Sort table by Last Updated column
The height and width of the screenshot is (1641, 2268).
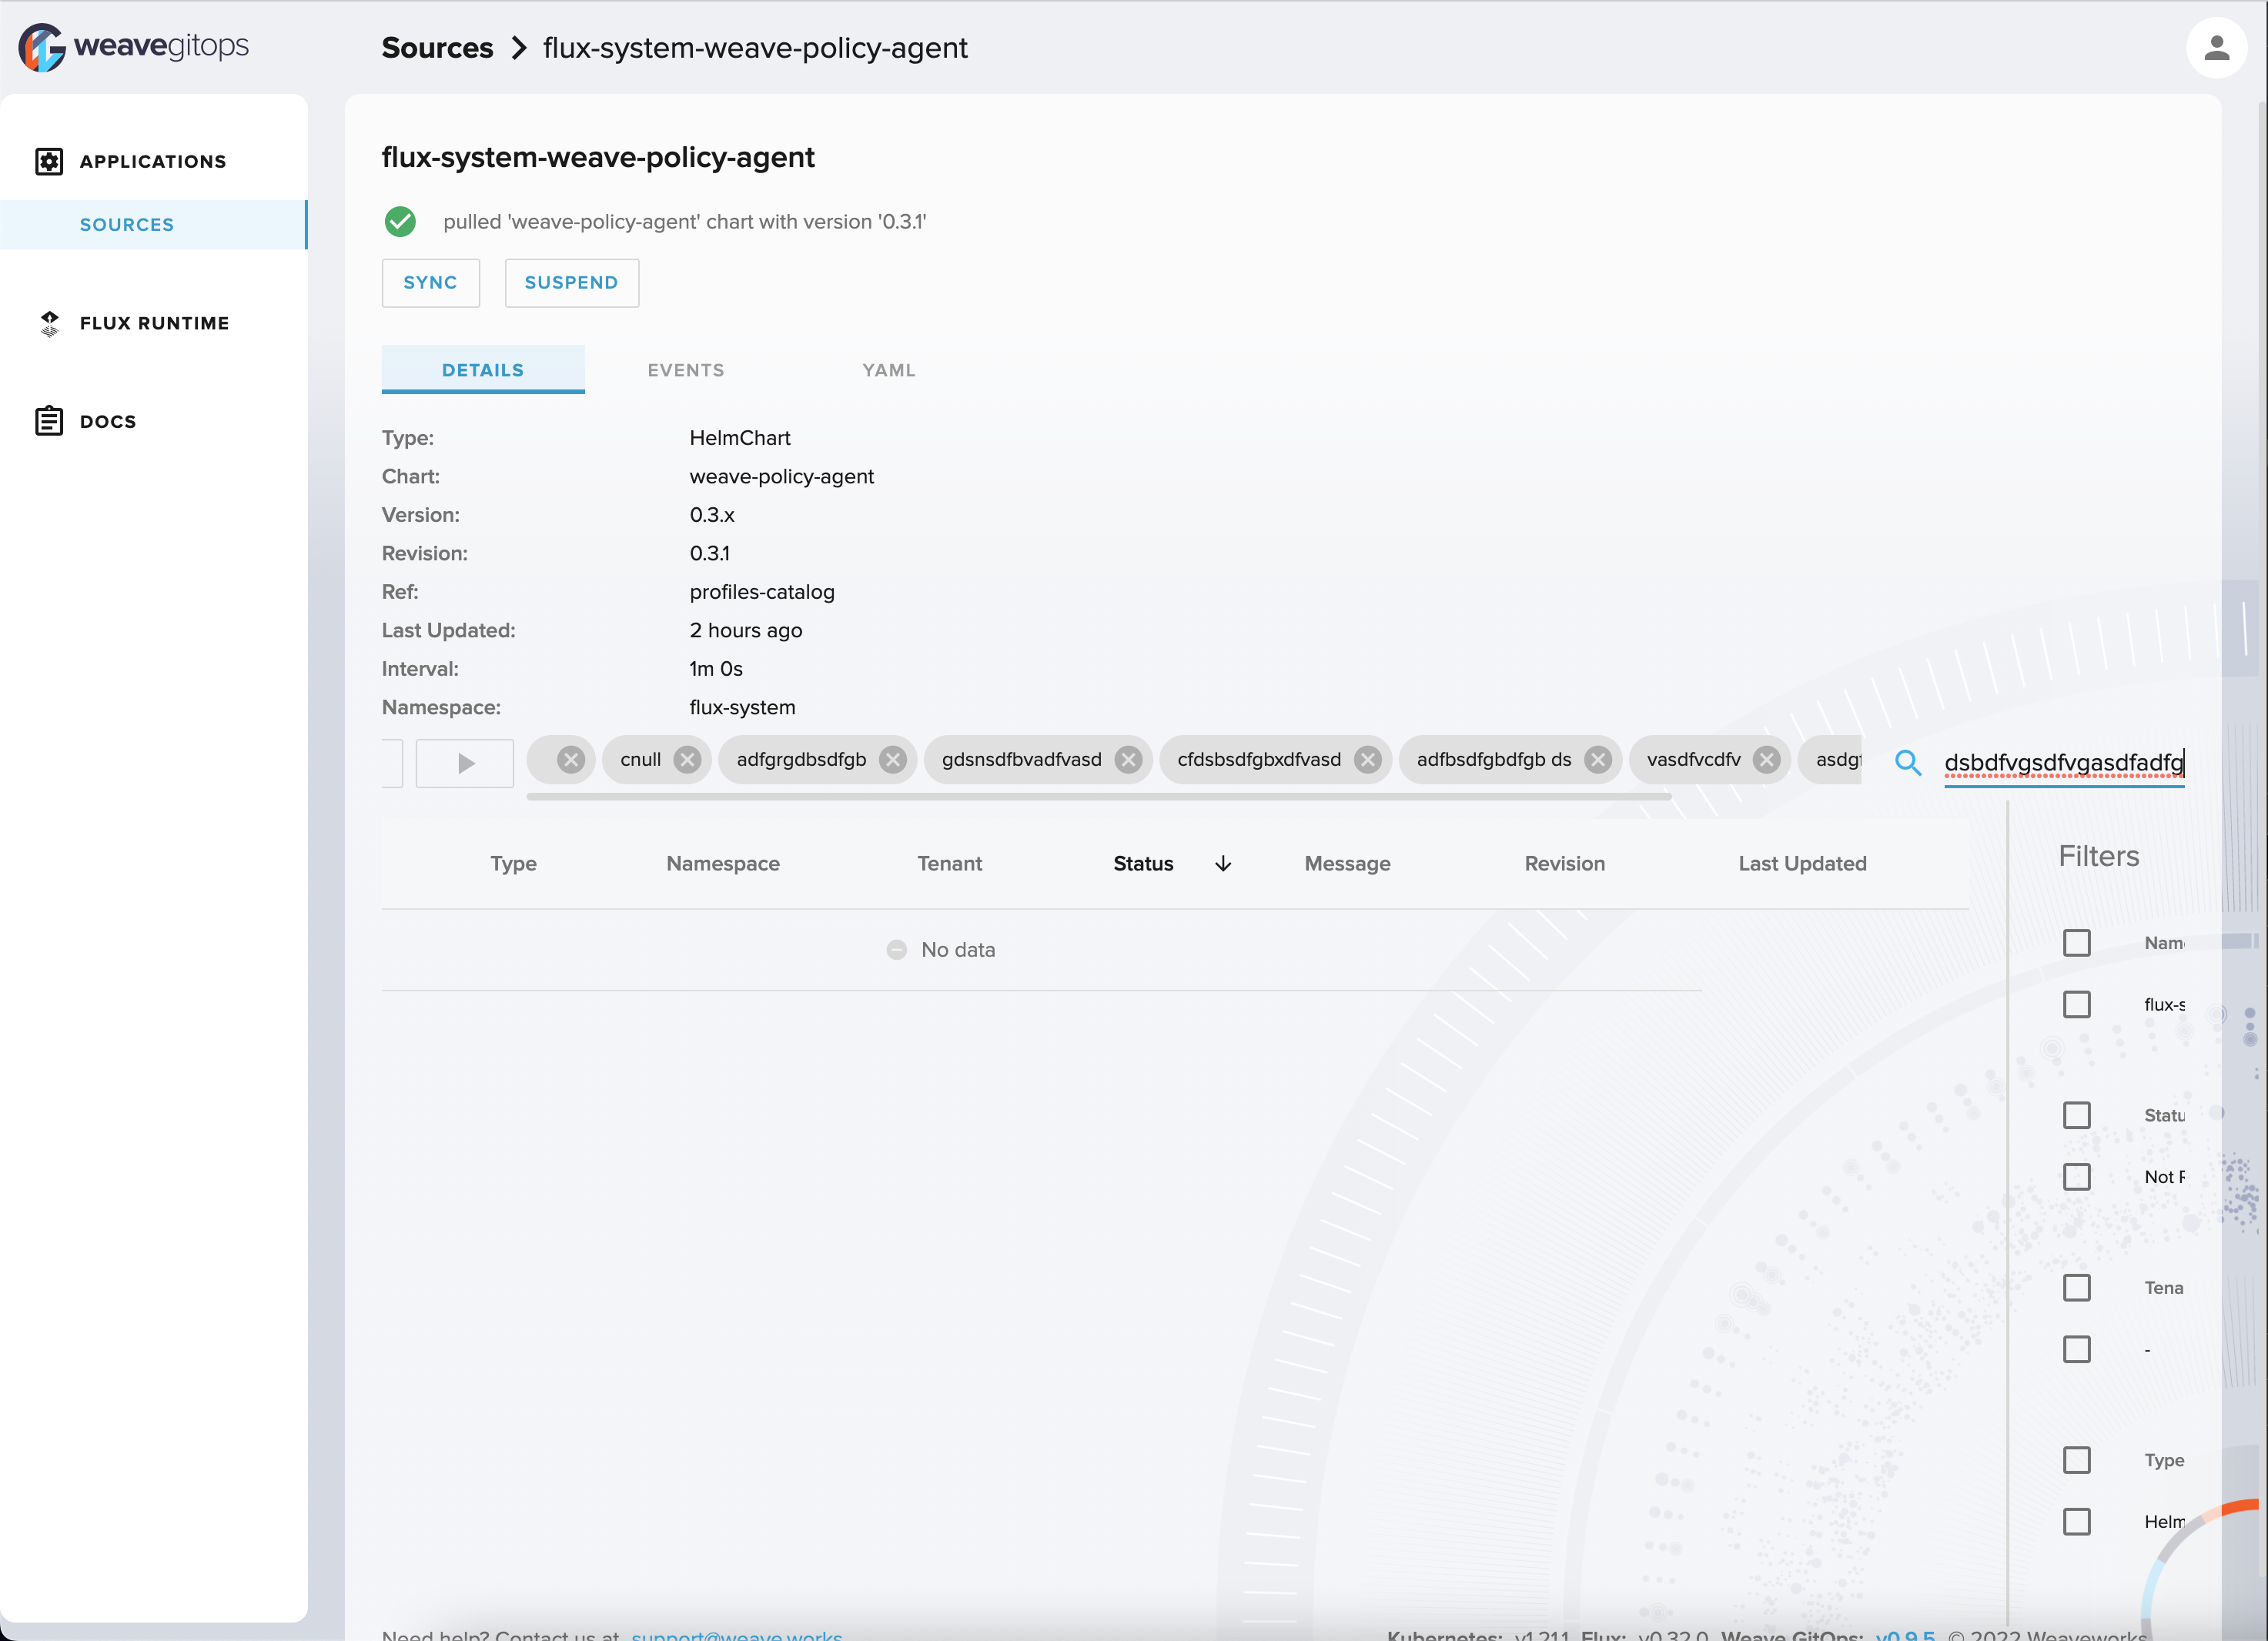tap(1803, 864)
